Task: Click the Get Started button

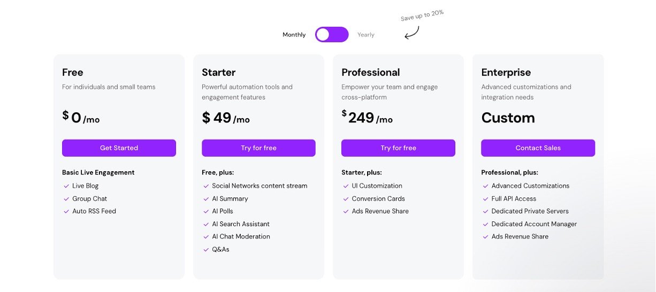Action: [x=119, y=148]
